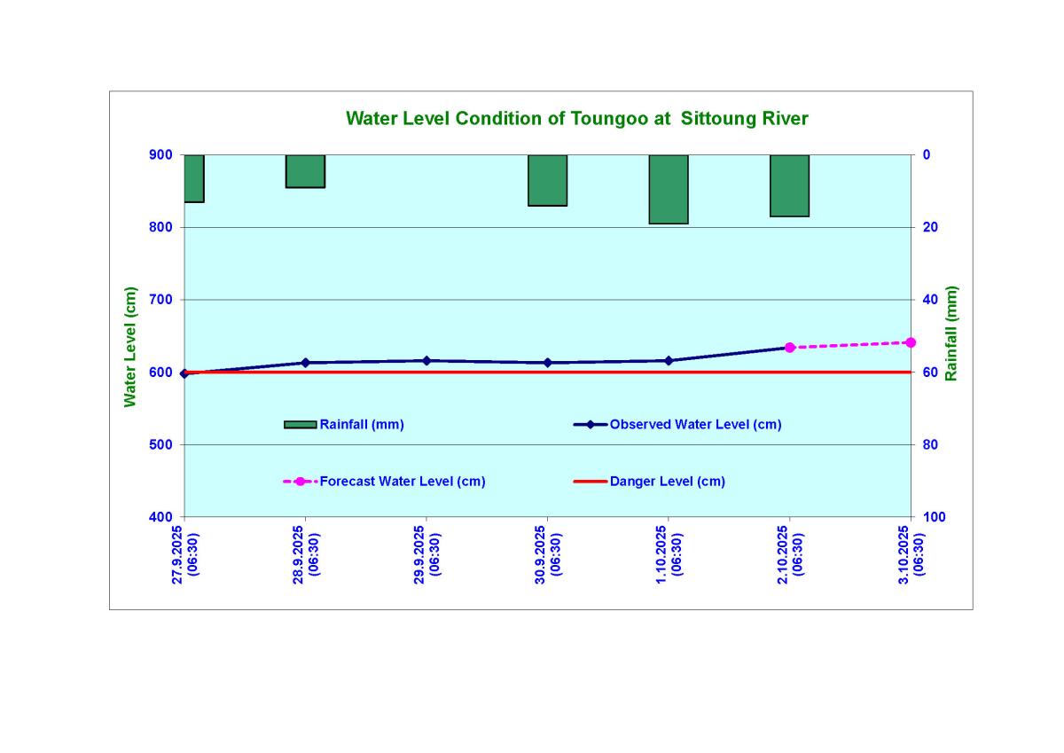Click the 'Water Level (cm)' axis title
This screenshot has height=753, width=1064.
pyautogui.click(x=130, y=347)
